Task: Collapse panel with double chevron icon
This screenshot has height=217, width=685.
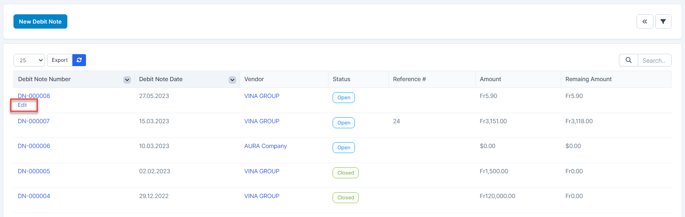Action: point(645,21)
